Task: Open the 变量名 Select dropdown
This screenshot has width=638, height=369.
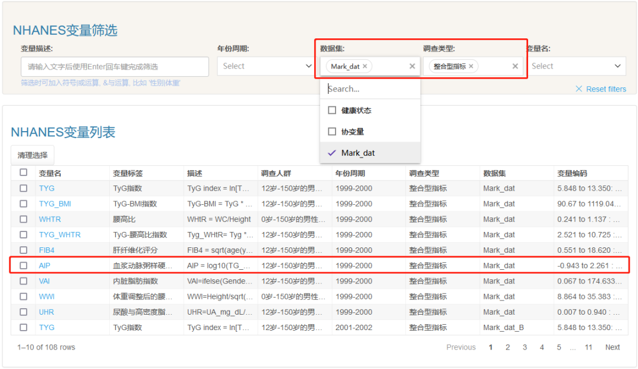Action: tap(577, 66)
